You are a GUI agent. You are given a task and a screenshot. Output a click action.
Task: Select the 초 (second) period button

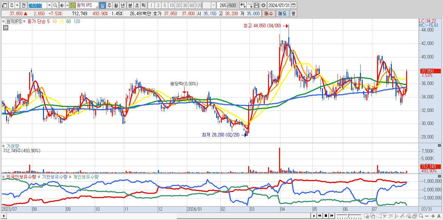(137, 5)
